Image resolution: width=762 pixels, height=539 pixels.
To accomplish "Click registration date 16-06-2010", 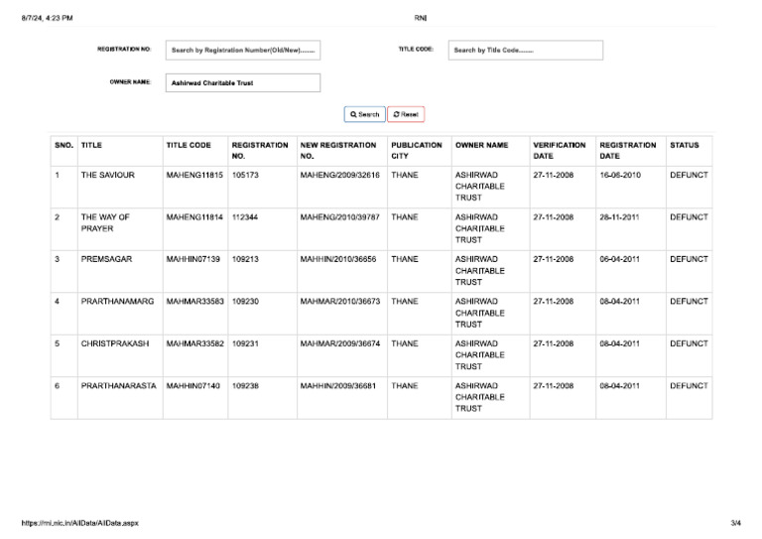I will pyautogui.click(x=620, y=175).
